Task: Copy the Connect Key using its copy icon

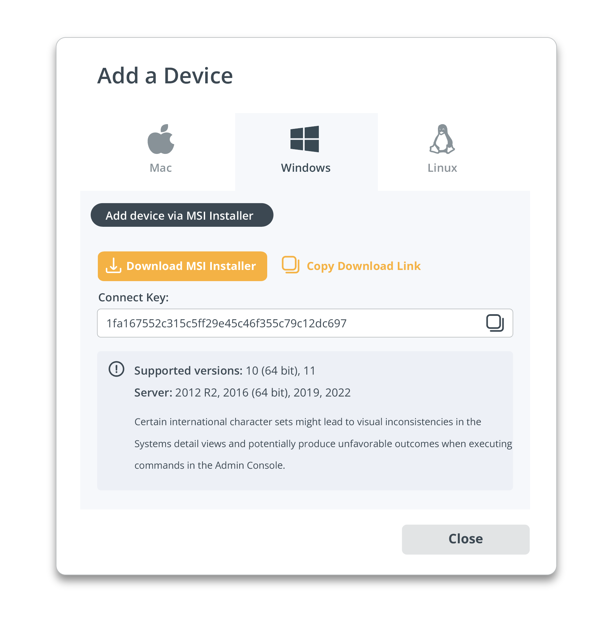Action: point(495,323)
